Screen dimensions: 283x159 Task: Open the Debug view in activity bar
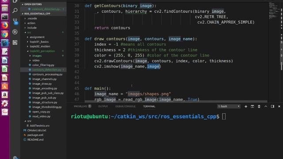(x=15, y=32)
